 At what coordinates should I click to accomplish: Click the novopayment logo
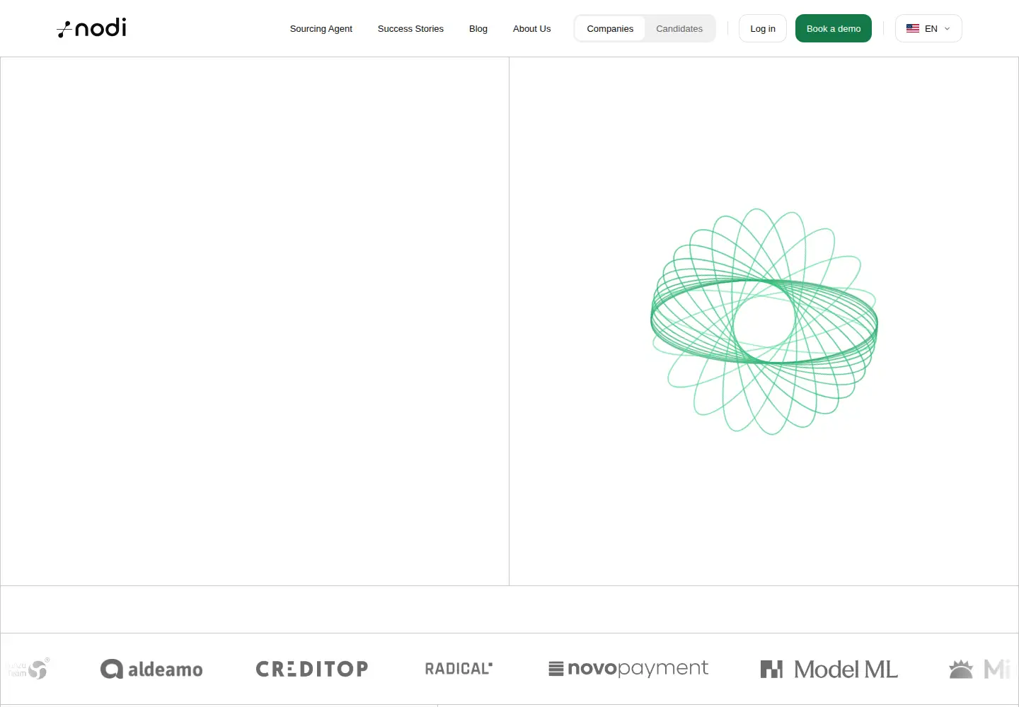pos(628,668)
